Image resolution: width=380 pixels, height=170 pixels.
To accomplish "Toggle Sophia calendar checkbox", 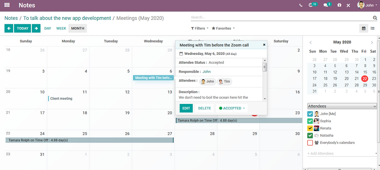I will click(310, 121).
